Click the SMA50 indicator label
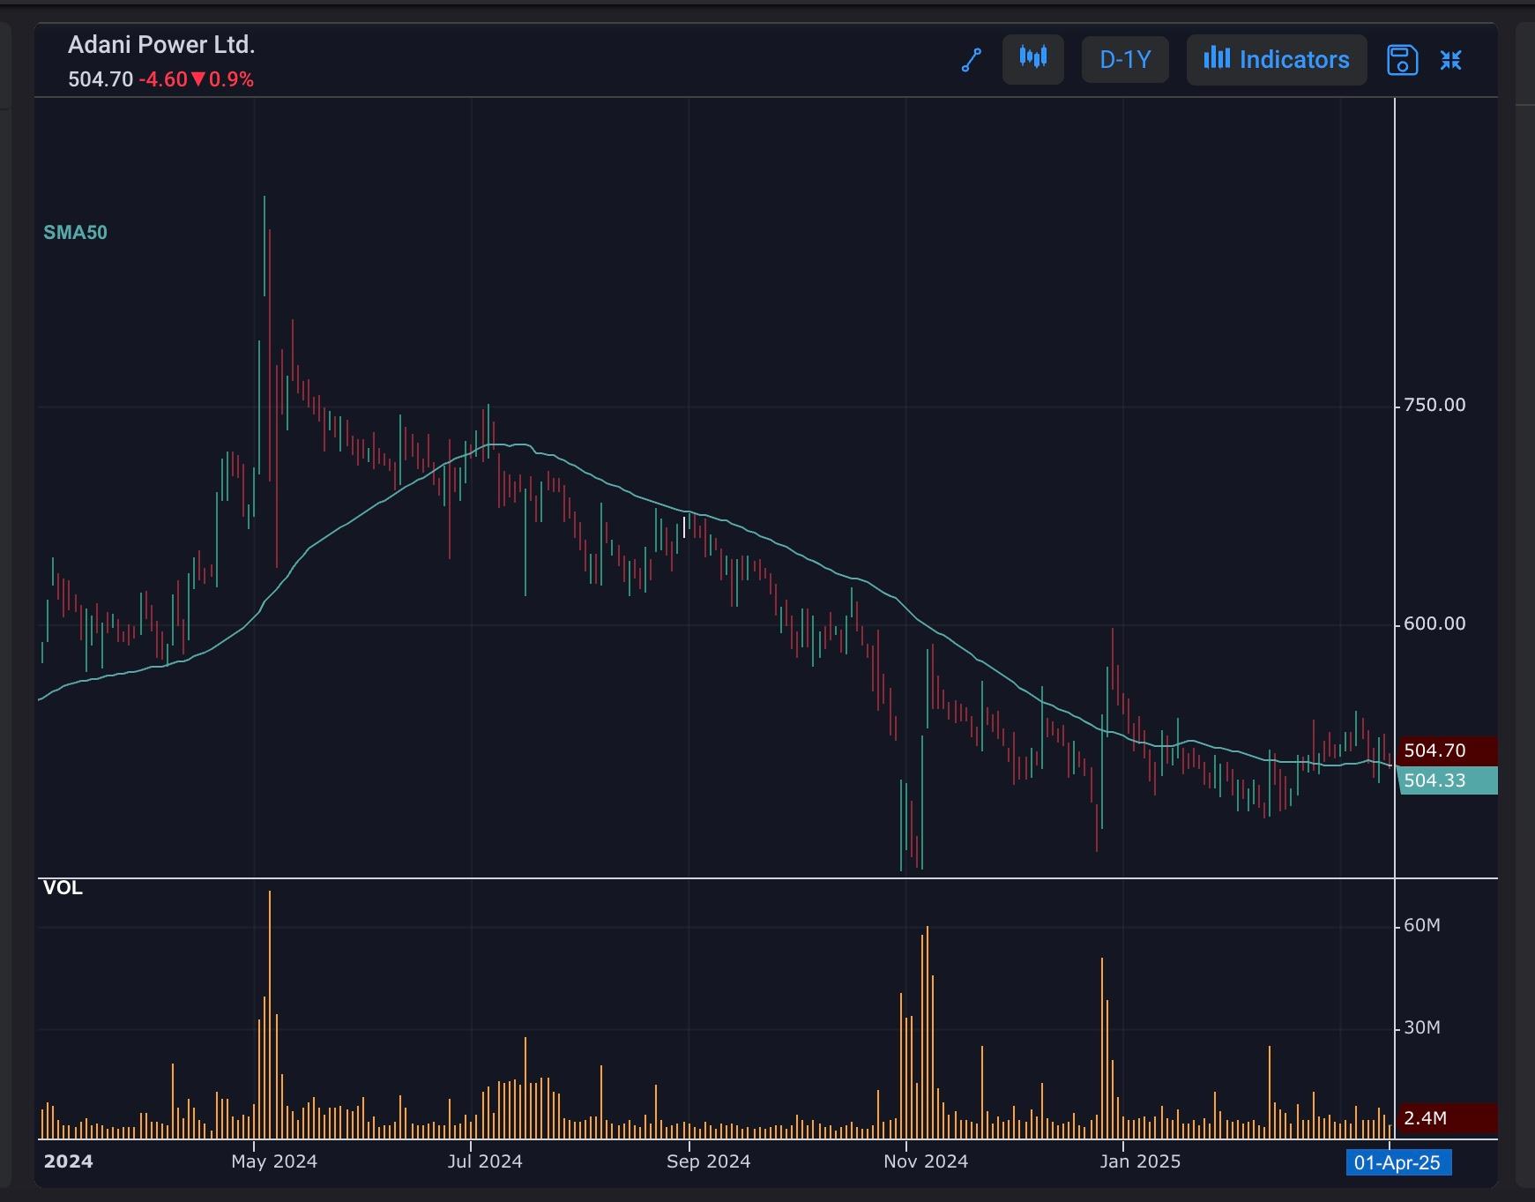Image resolution: width=1535 pixels, height=1202 pixels. (76, 233)
